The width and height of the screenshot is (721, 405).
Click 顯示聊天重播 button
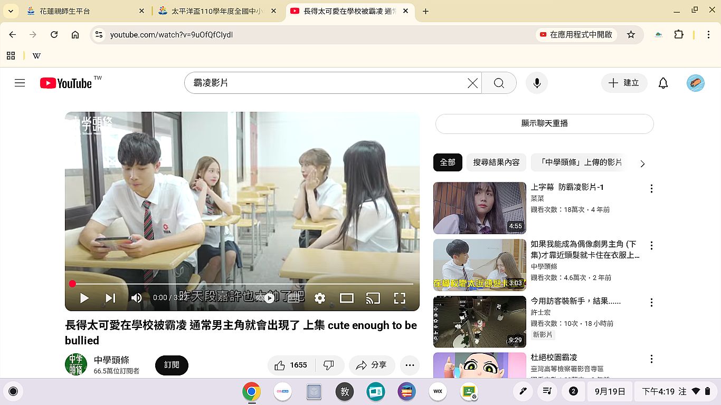pyautogui.click(x=544, y=123)
